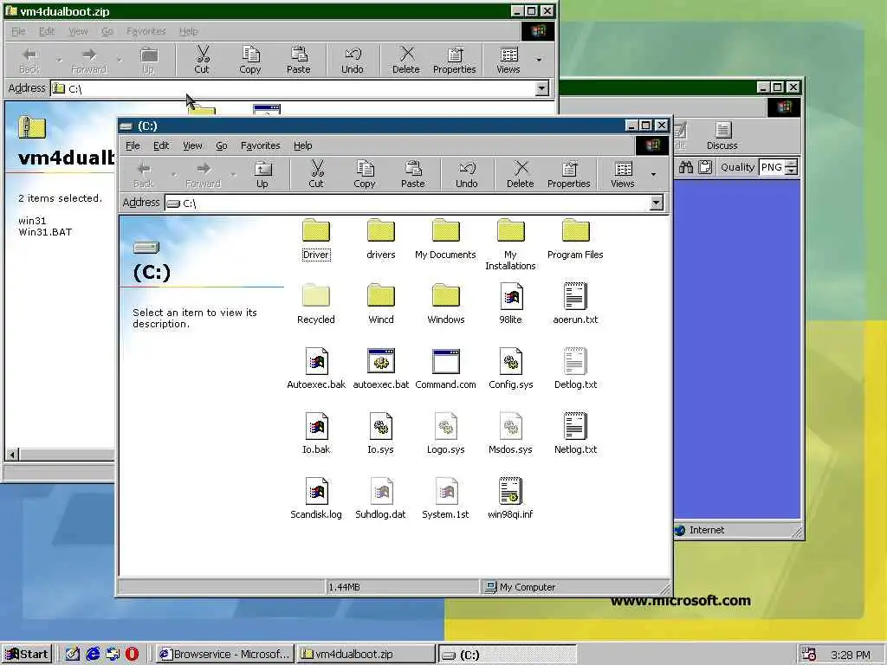Click Paste in vm4dualboot.zip window toolbar

pos(299,60)
